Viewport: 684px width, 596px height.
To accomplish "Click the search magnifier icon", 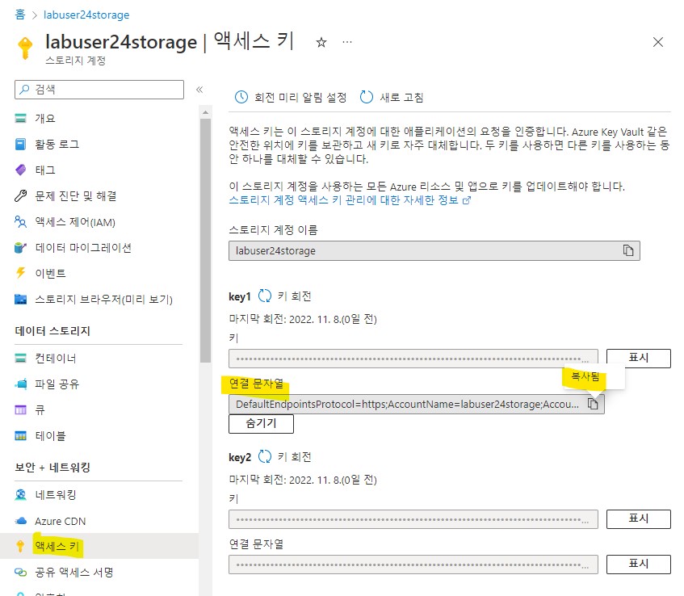I will [x=25, y=89].
